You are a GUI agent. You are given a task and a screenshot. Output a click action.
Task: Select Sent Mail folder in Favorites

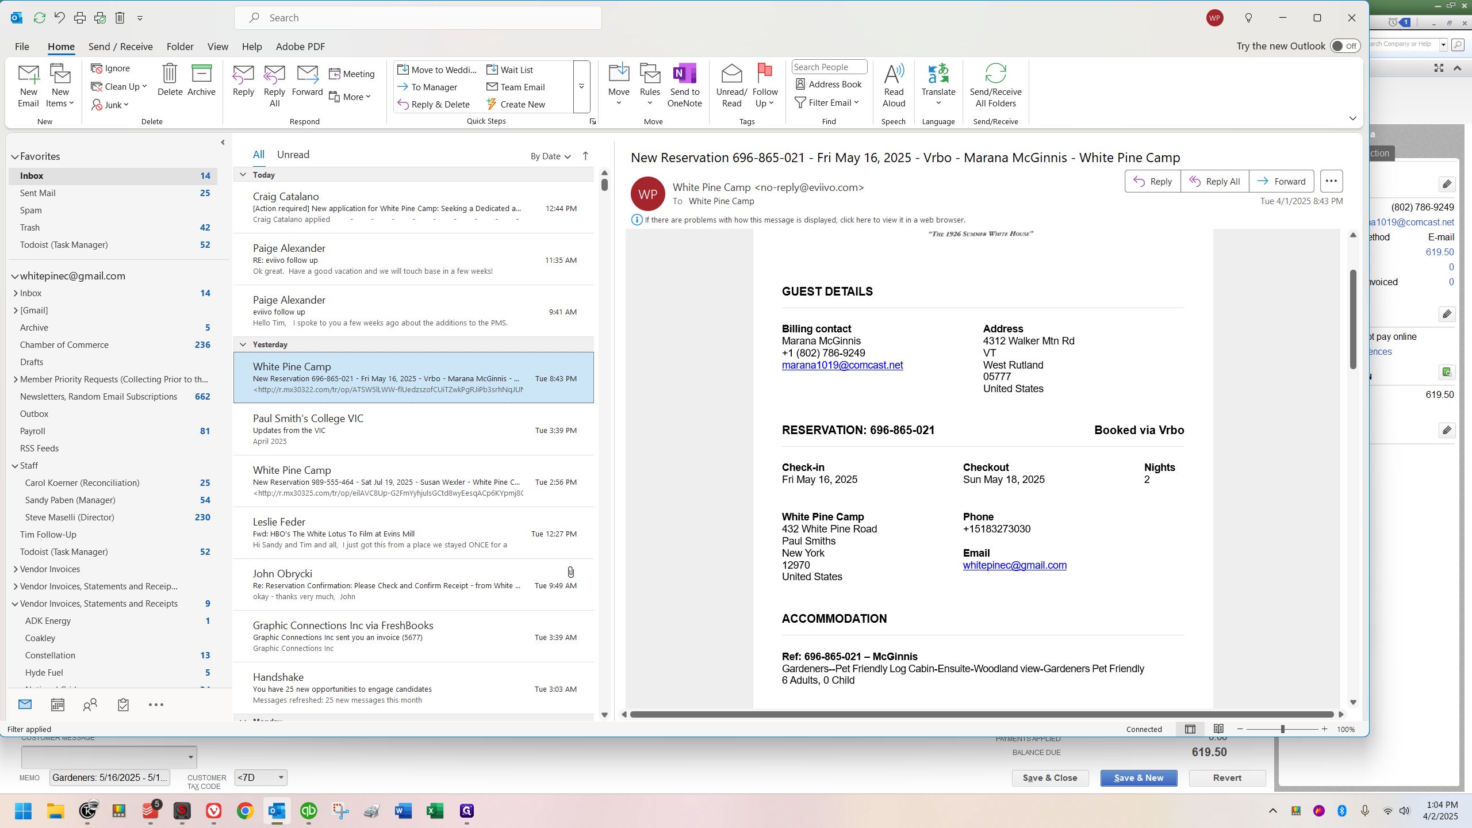(113, 193)
